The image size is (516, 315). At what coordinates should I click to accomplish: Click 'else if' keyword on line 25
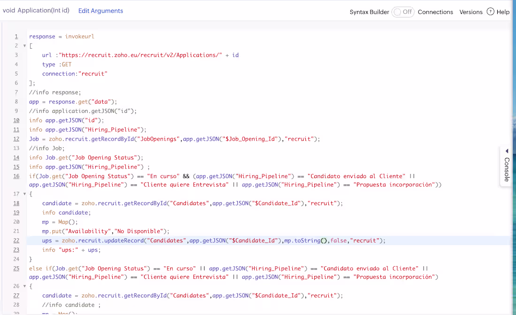[x=40, y=269]
